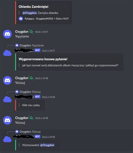Click the small reply avatar before 'Oxygdon %pytanie'
The height and width of the screenshot is (153, 133).
click(x=17, y=45)
